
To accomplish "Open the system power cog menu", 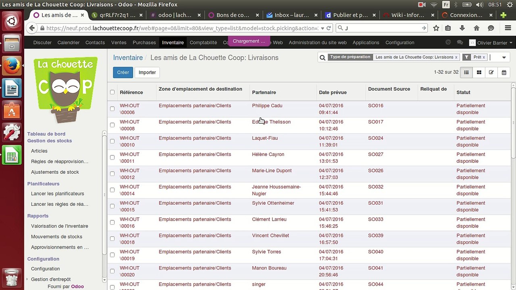I will pyautogui.click(x=510, y=5).
